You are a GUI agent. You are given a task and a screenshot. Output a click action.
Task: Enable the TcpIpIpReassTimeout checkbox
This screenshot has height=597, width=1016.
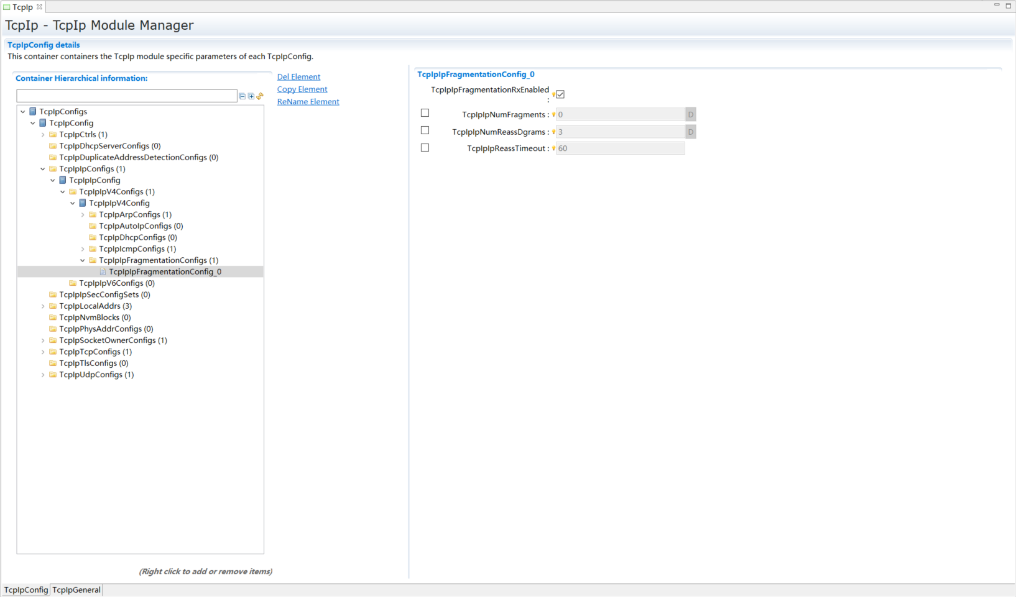tap(425, 148)
